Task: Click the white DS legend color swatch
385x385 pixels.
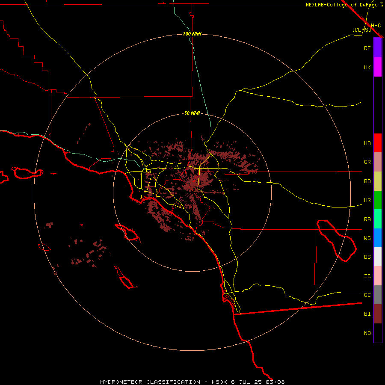Action: 378,257
